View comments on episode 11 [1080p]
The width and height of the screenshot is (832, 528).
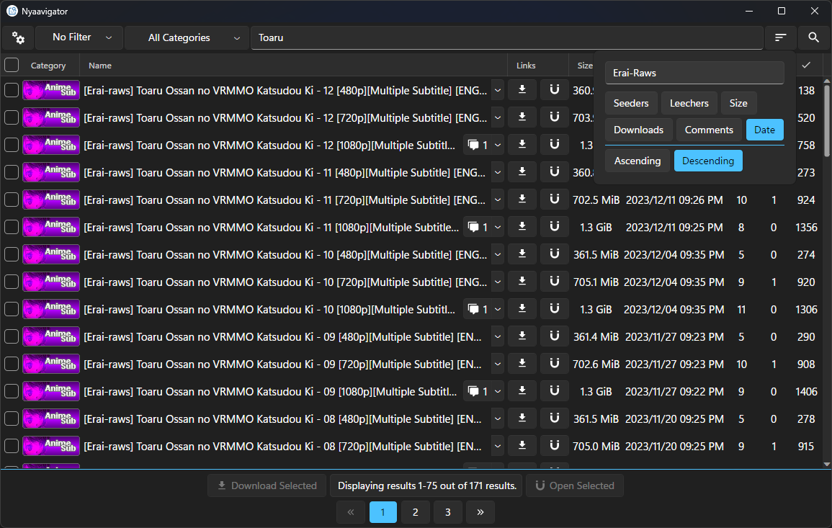point(477,227)
